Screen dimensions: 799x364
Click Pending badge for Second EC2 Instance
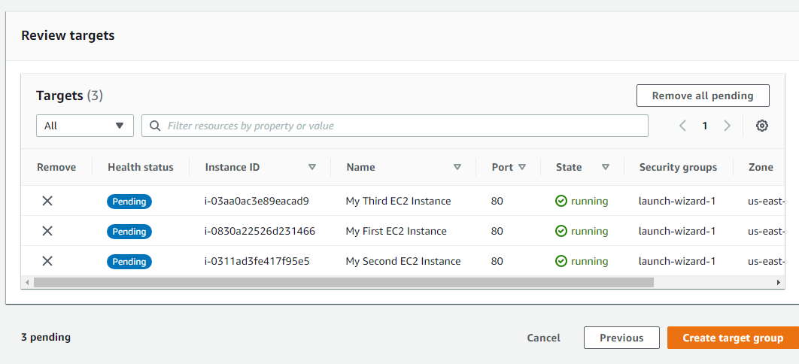click(129, 261)
